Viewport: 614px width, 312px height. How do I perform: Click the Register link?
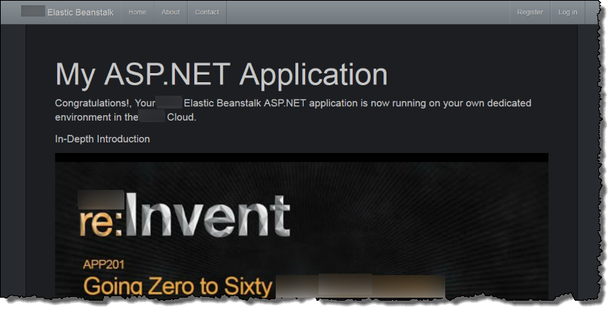click(x=530, y=12)
